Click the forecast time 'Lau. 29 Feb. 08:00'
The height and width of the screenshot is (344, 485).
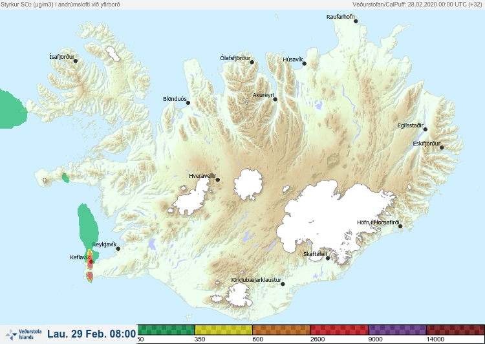pos(92,334)
